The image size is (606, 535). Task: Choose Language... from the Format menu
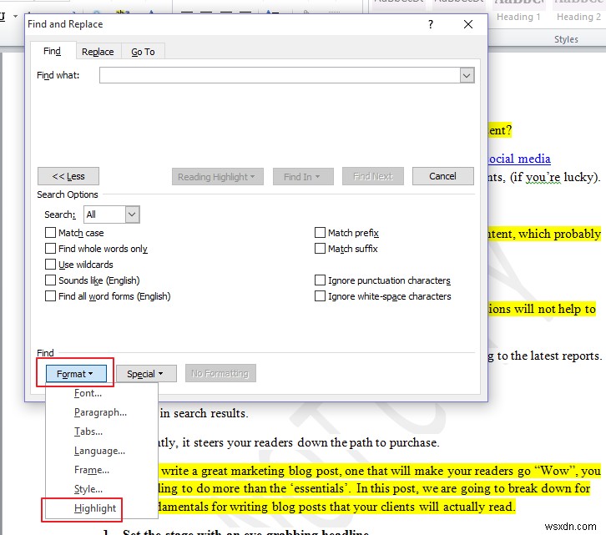[x=102, y=451]
